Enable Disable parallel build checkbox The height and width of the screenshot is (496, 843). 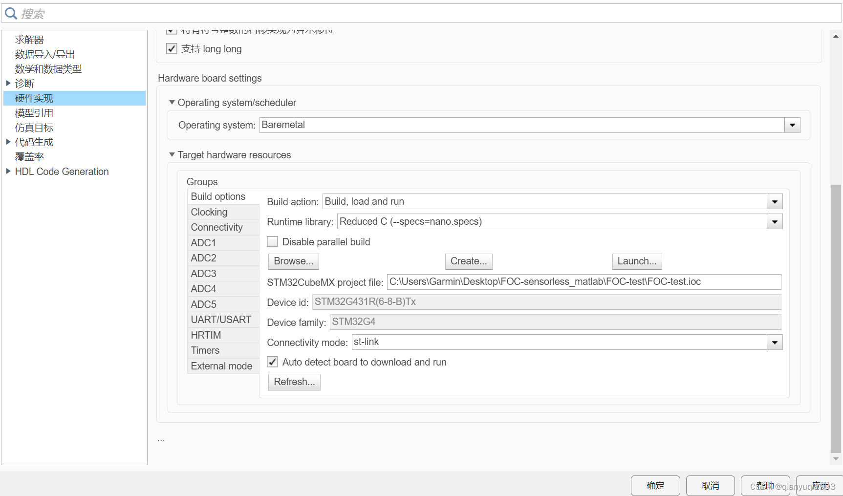pos(273,242)
